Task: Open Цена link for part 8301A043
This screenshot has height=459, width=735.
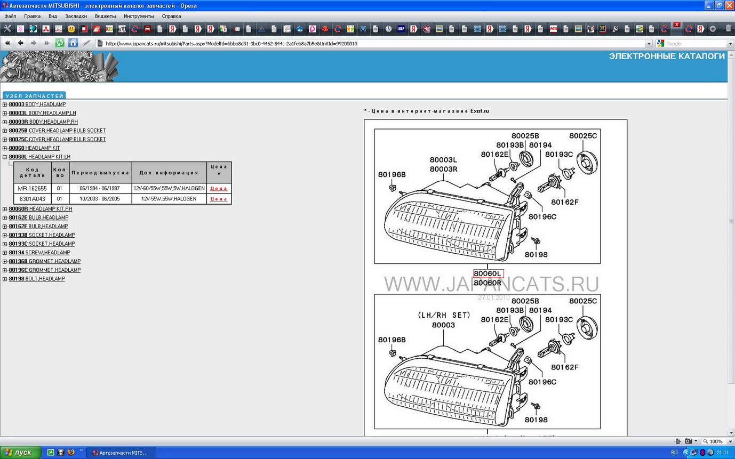Action: point(219,199)
